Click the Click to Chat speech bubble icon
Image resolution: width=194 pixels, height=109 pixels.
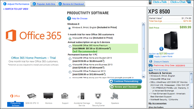189,2
